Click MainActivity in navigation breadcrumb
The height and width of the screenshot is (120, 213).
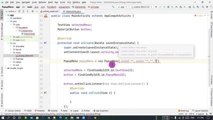[79, 7]
